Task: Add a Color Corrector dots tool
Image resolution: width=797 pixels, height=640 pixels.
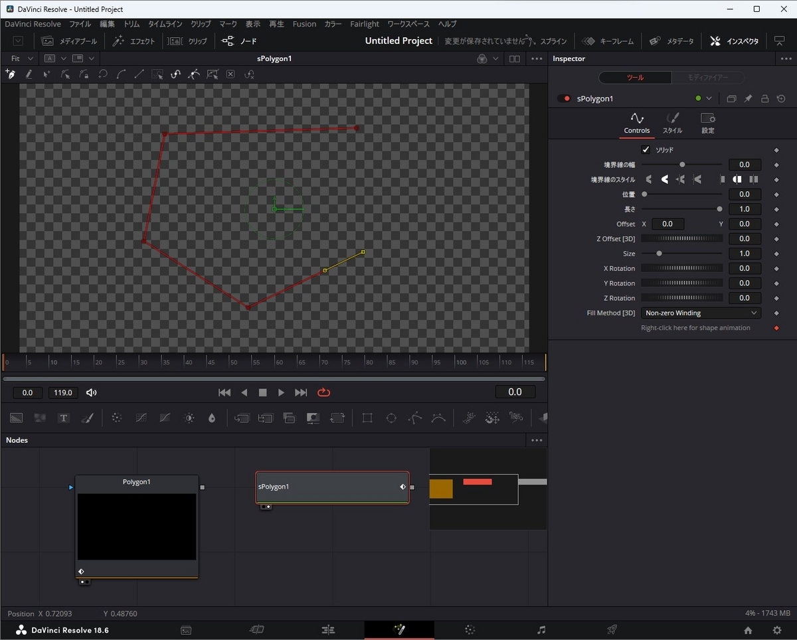Action: [117, 418]
